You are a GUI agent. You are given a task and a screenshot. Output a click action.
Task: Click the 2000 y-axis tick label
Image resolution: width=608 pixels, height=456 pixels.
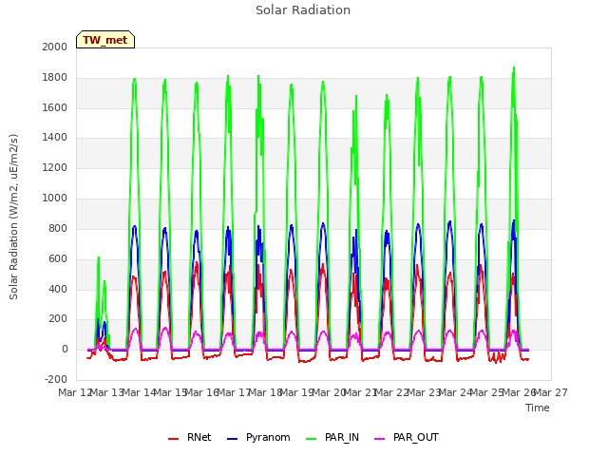coord(55,47)
